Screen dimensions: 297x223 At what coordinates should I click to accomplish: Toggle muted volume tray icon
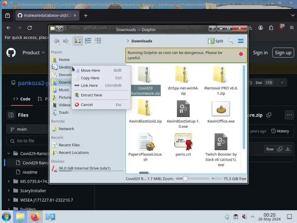tap(244, 217)
